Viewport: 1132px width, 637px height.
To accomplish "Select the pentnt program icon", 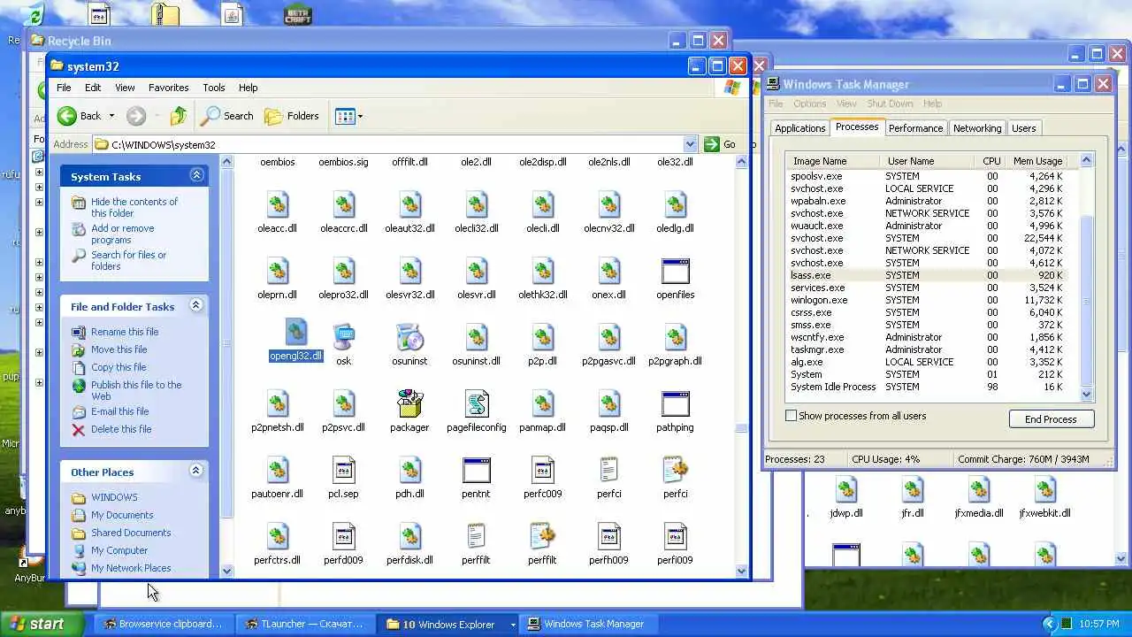I will (476, 471).
